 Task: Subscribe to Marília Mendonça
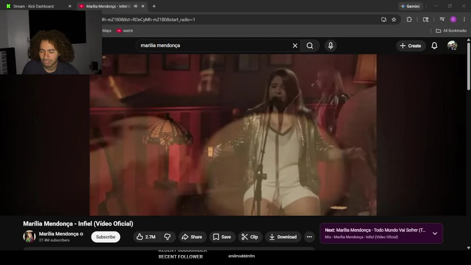tap(106, 237)
